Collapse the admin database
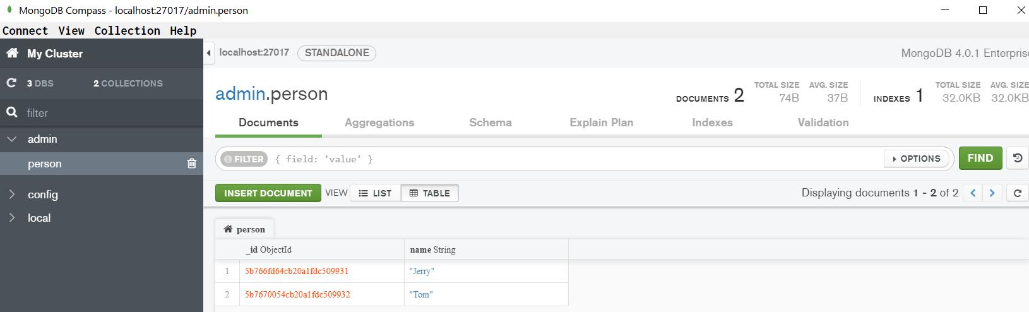 click(x=12, y=139)
